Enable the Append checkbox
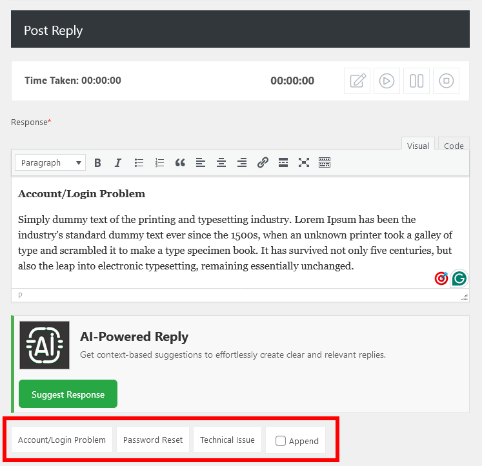Screen dimensions: 482x466 [x=281, y=441]
